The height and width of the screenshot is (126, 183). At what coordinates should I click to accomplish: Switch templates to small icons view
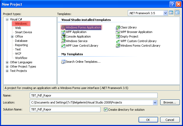177,13
